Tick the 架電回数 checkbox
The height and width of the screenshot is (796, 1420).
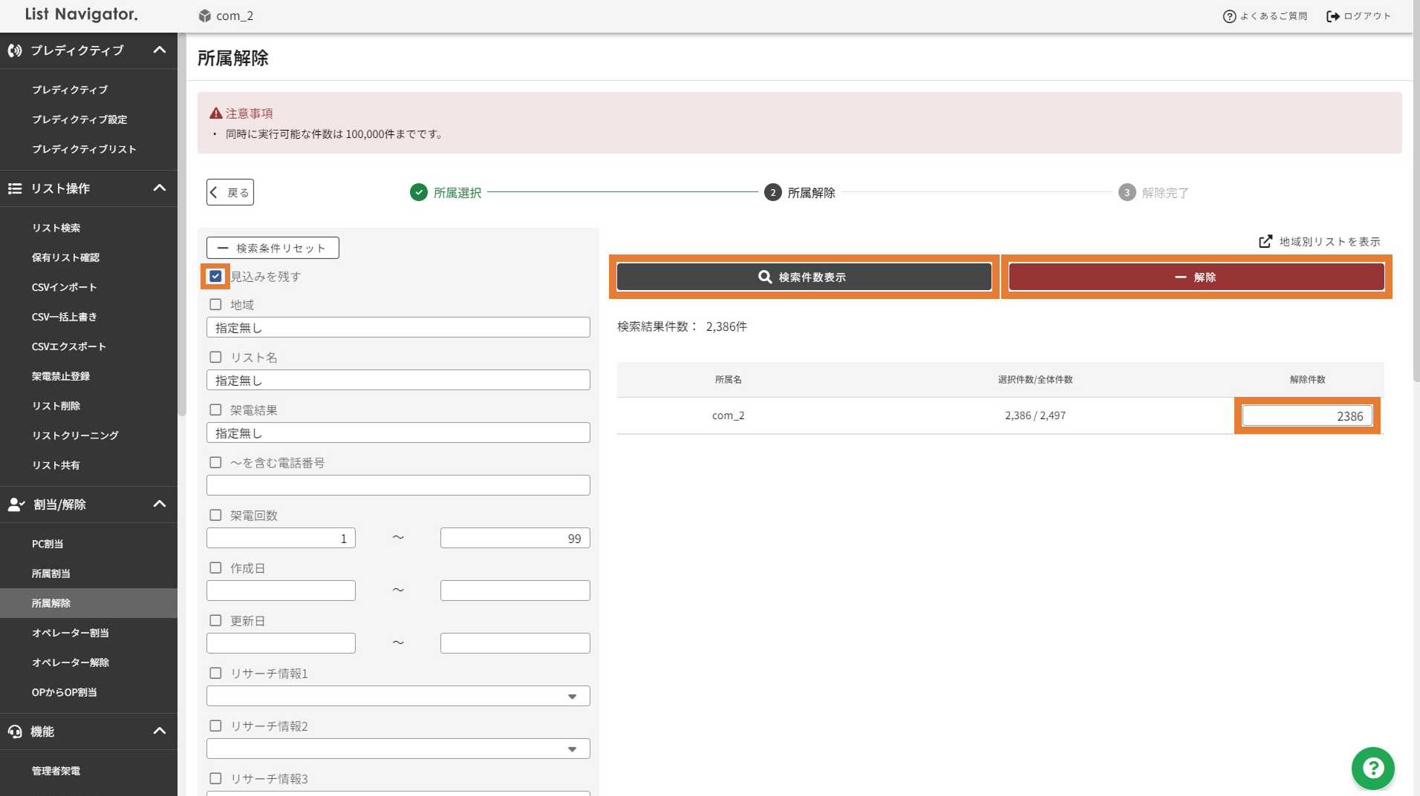point(215,516)
